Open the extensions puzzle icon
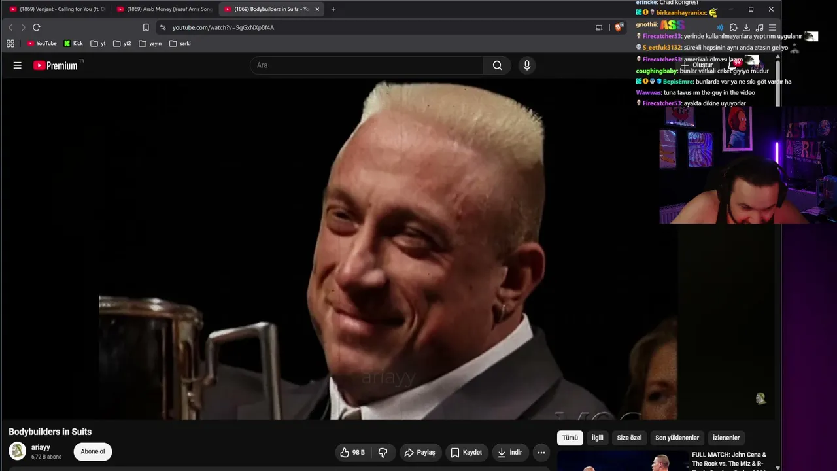 coord(733,27)
